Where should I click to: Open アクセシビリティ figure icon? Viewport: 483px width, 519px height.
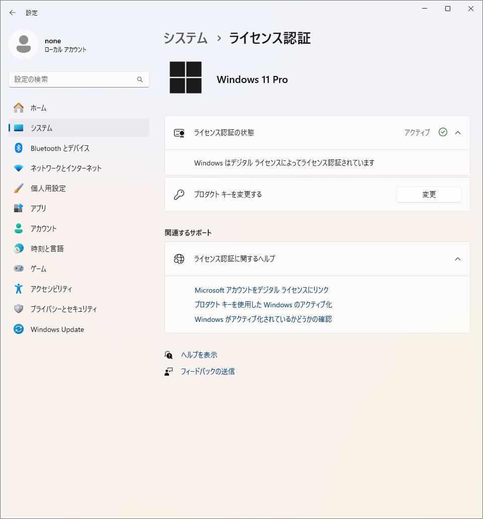[x=19, y=289]
